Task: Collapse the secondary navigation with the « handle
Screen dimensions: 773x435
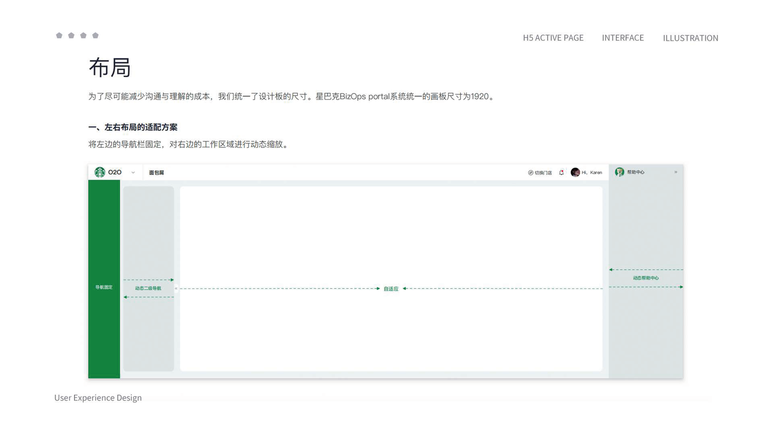Action: 176,288
